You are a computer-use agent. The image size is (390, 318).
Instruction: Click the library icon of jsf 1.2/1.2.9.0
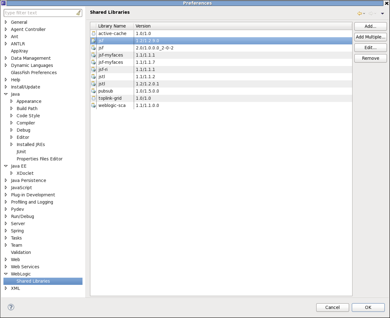click(93, 41)
